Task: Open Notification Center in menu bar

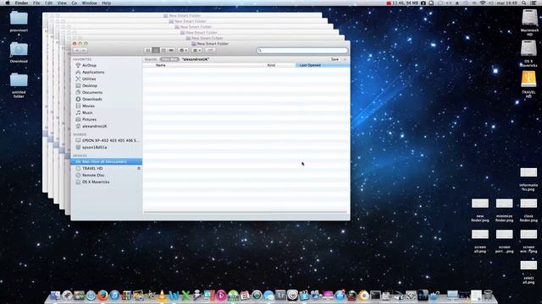Action: click(x=534, y=3)
